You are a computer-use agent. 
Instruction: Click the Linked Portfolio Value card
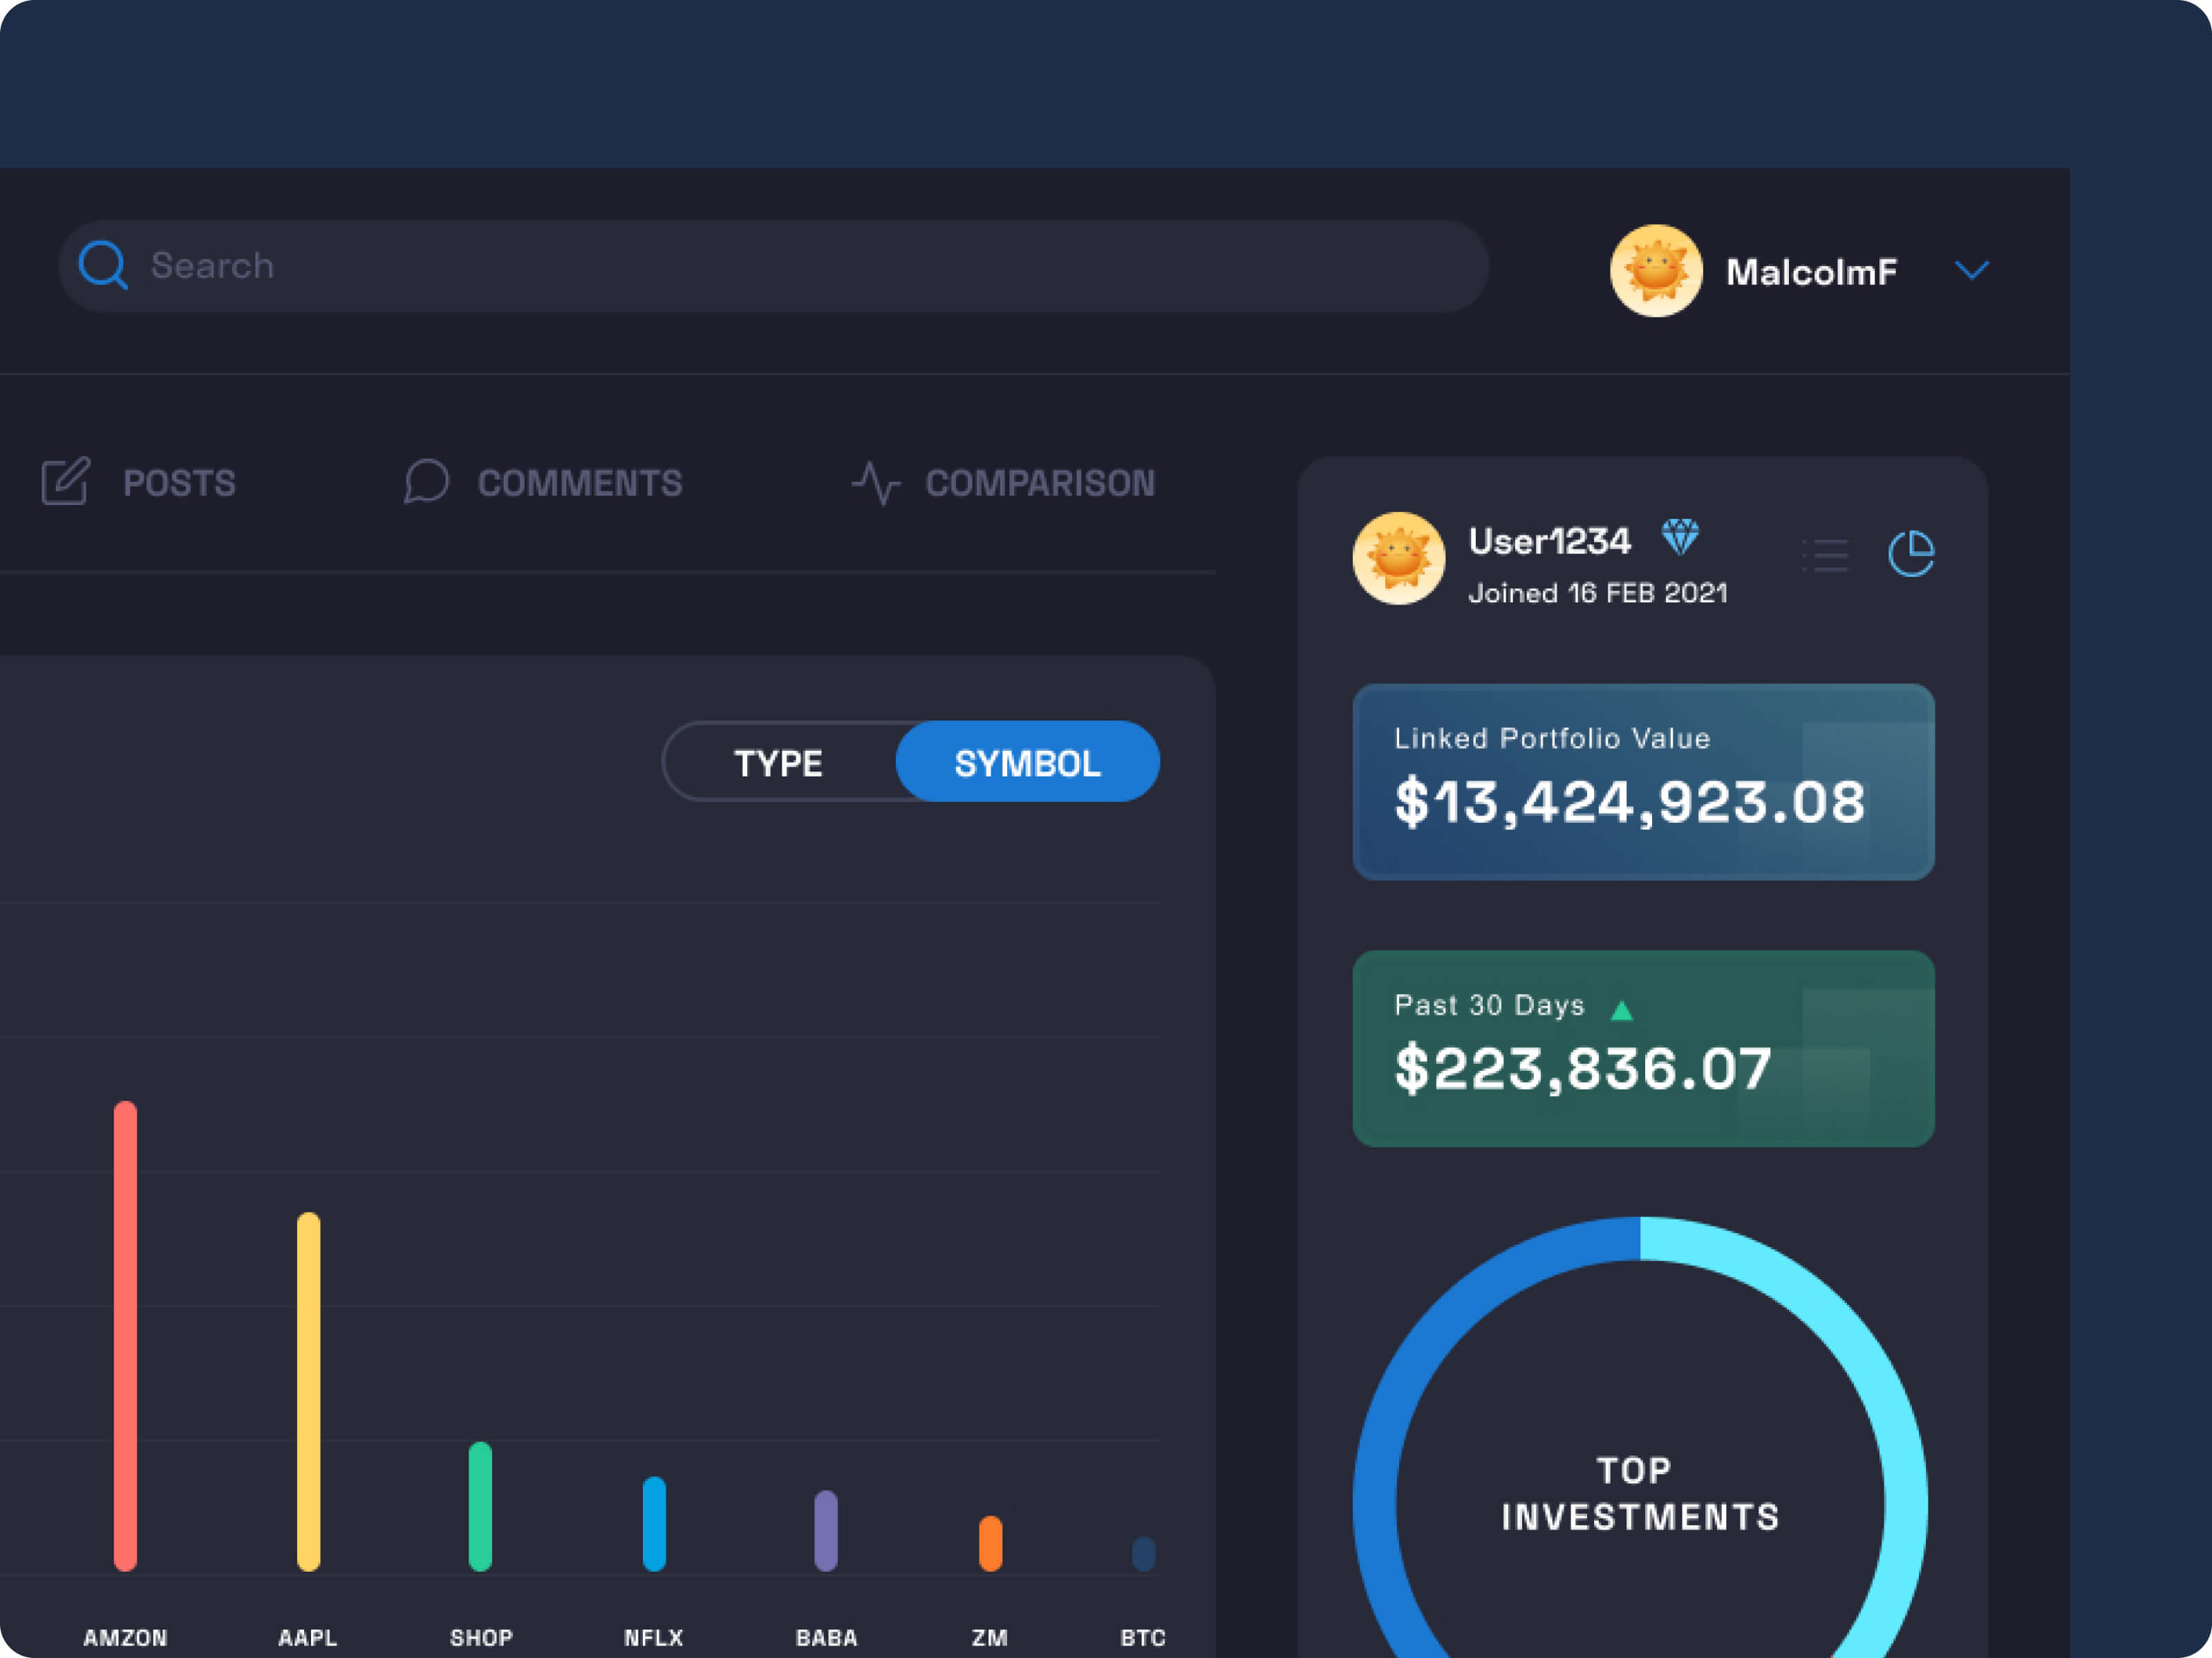[1643, 781]
